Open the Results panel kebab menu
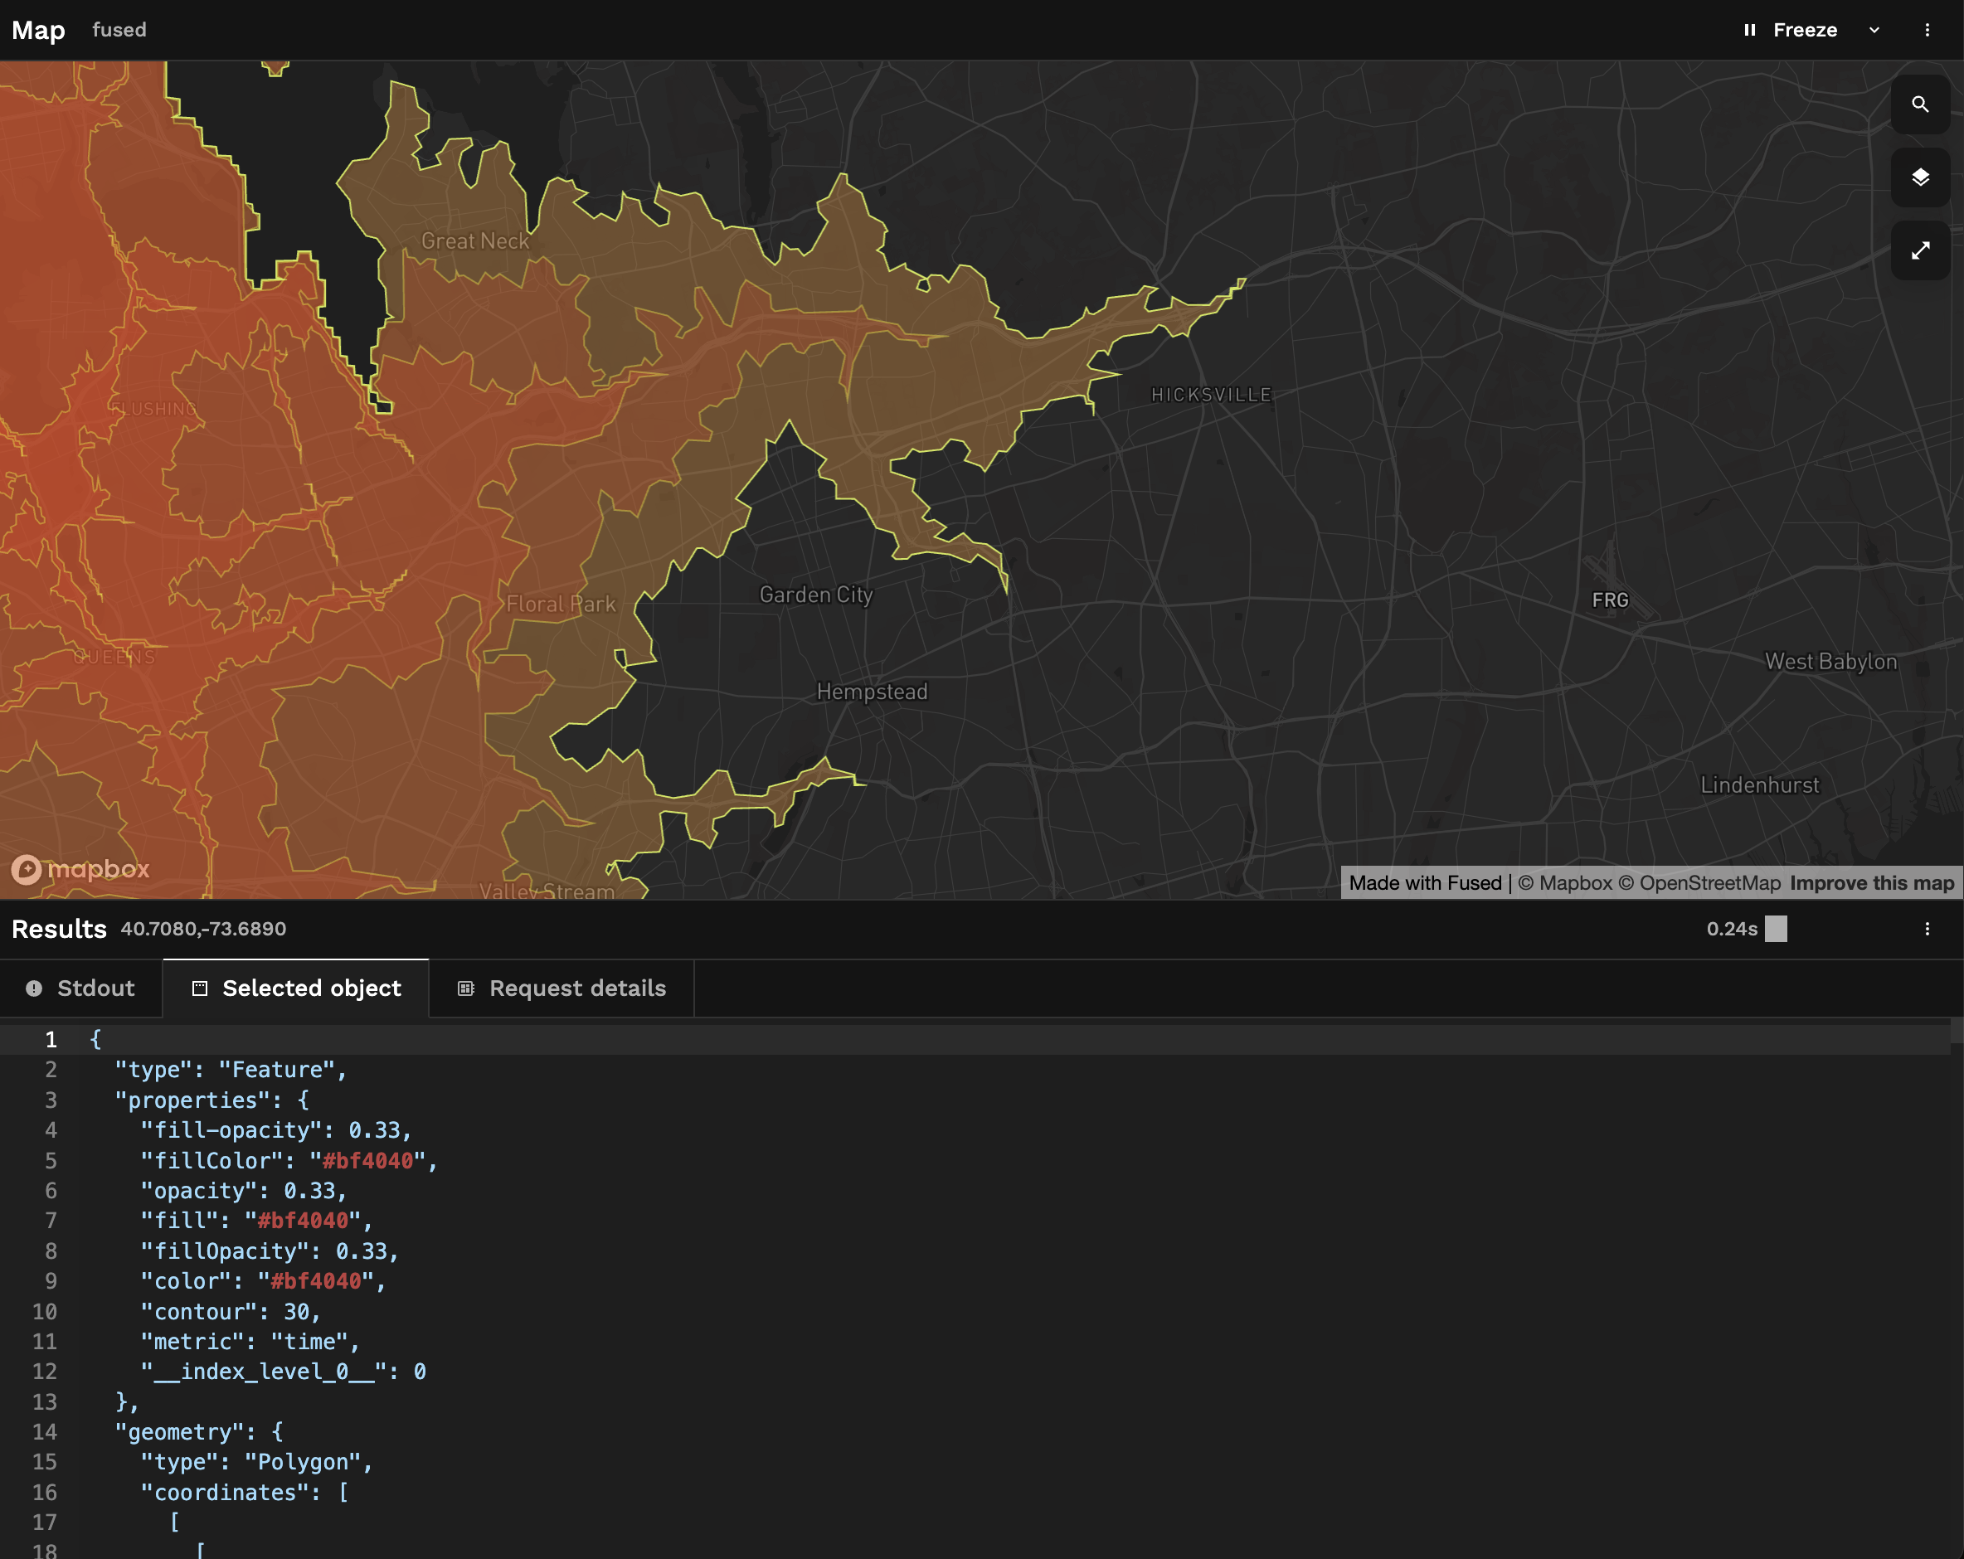The image size is (1964, 1559). click(x=1927, y=929)
